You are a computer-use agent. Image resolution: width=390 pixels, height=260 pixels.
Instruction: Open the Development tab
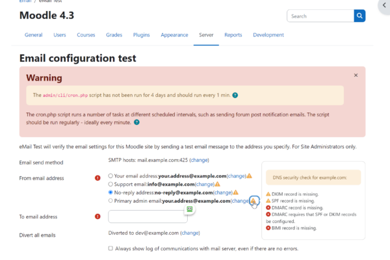pos(268,35)
